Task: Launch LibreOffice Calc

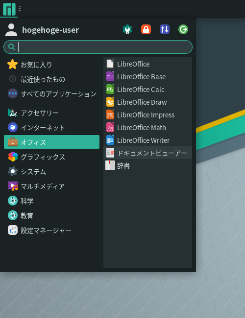Action: 147,90
